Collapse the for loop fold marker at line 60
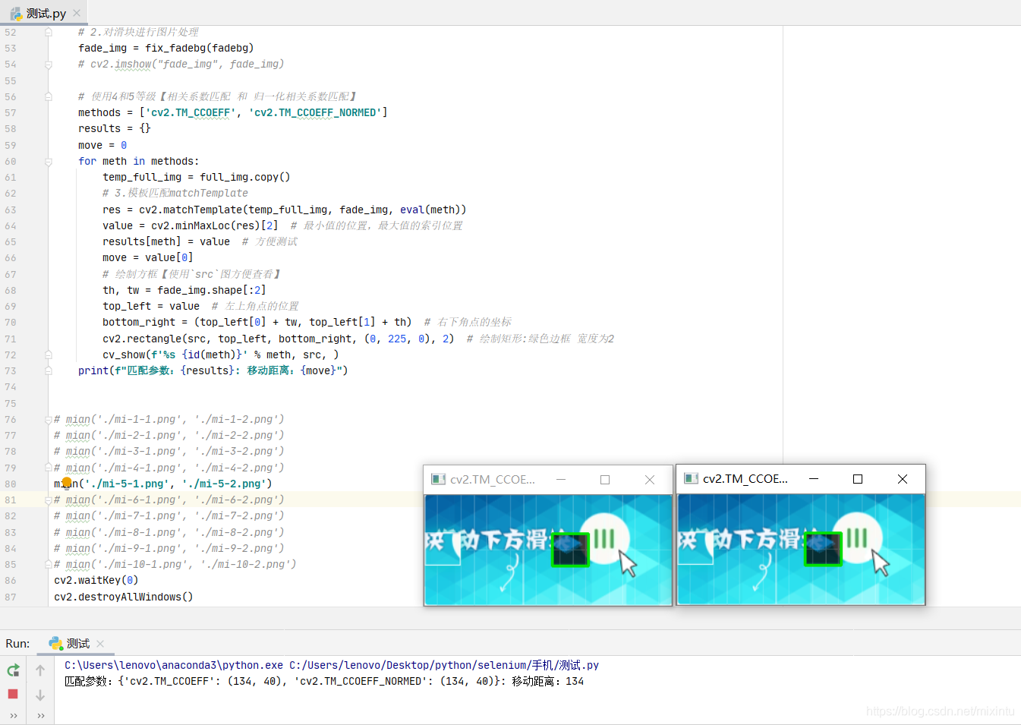 pyautogui.click(x=48, y=162)
